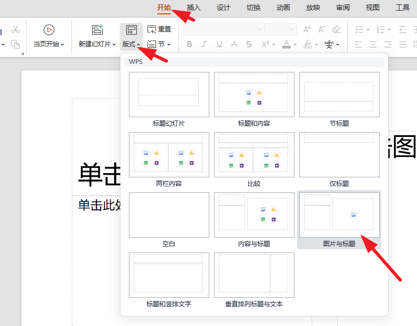Expand the font color dropdown arrow
This screenshot has width=417, height=326.
pos(295,44)
